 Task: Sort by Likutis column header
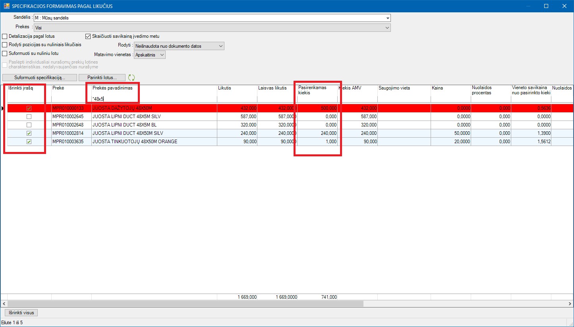click(x=236, y=88)
